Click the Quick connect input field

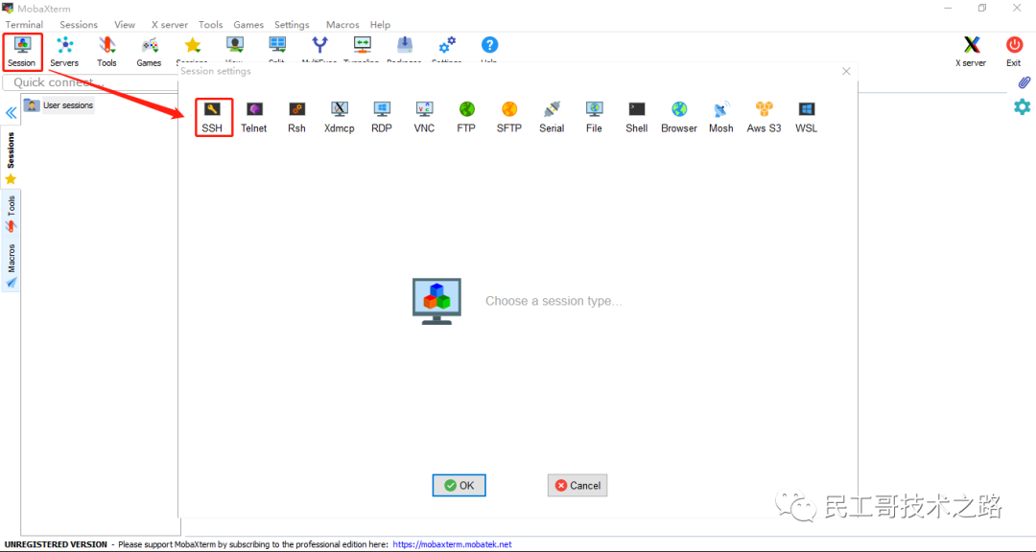[x=90, y=82]
